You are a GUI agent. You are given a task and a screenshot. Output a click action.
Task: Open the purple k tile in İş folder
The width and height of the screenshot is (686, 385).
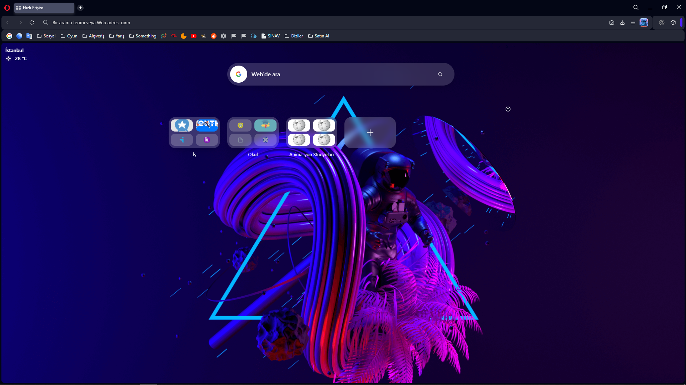coord(207,140)
